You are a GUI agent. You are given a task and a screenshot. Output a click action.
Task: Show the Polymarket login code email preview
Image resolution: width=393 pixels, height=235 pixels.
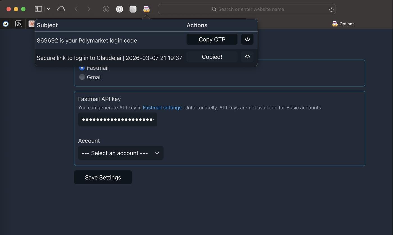tap(247, 39)
